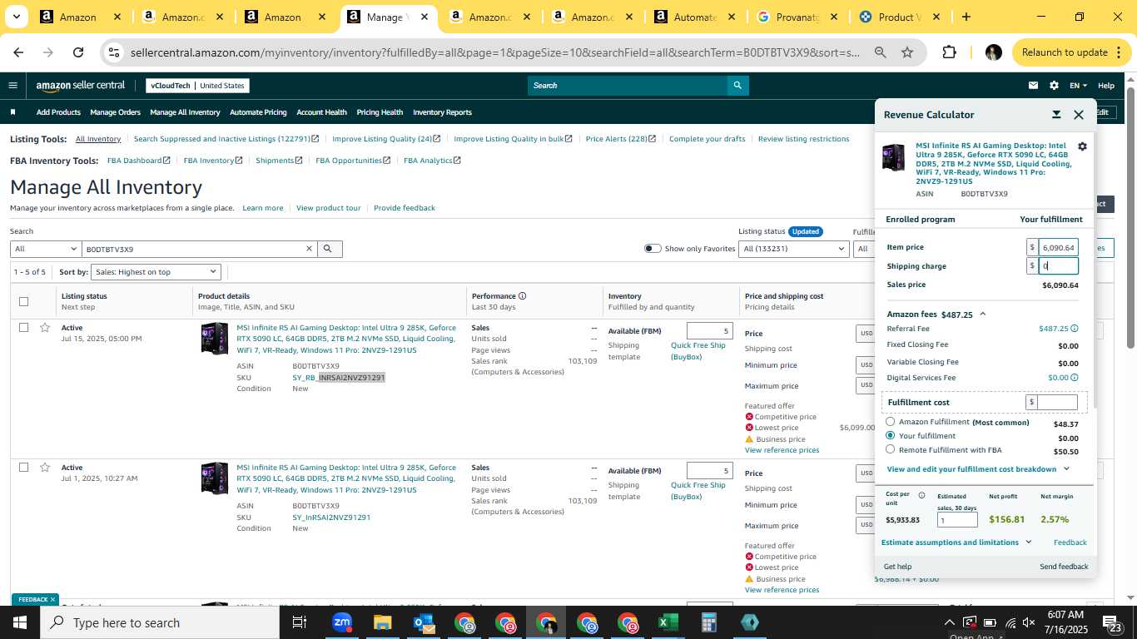This screenshot has width=1137, height=639.
Task: Open Account Health menu
Action: [321, 112]
